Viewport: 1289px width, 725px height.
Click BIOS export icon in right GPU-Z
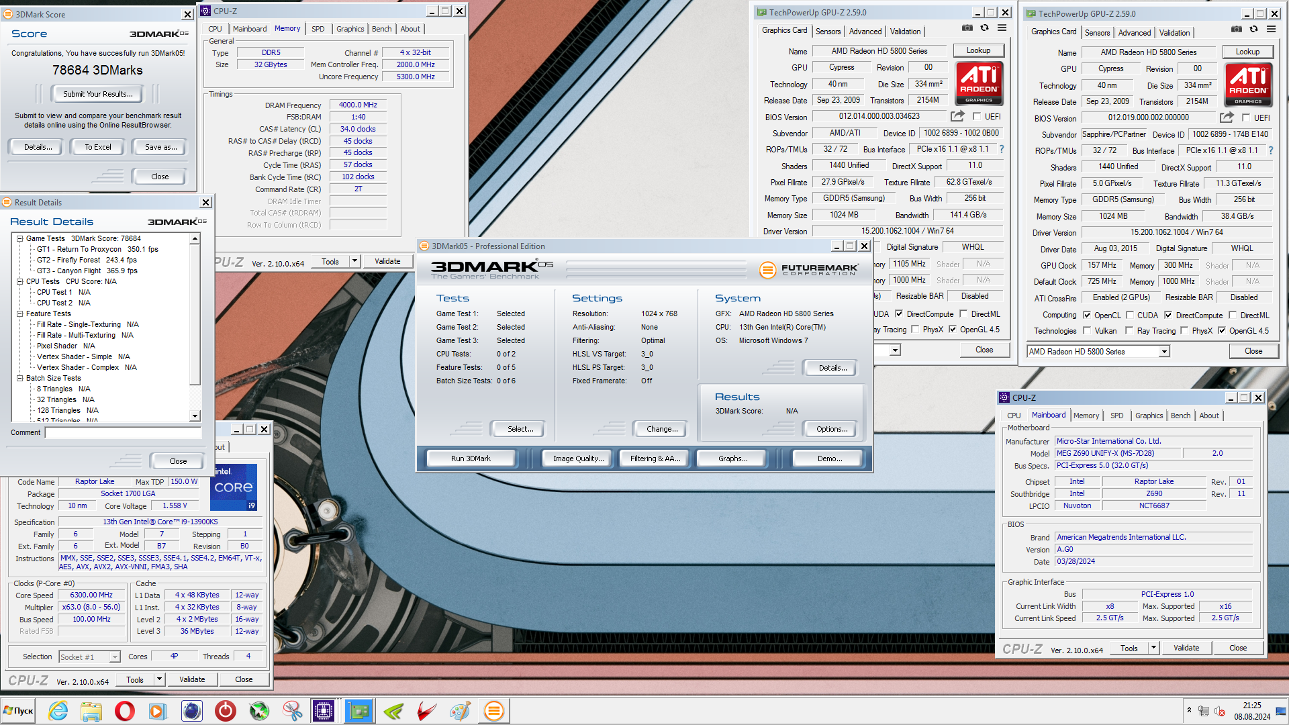1227,117
